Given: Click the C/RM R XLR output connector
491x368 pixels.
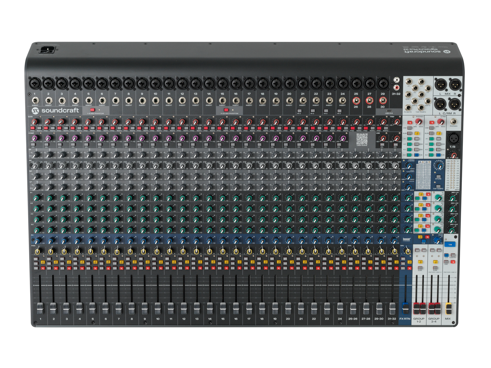Looking at the screenshot, I should pos(455,104).
